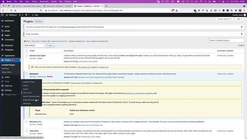247x139 pixels.
Task: Open Plugins in the sidebar
Action: 8,60
